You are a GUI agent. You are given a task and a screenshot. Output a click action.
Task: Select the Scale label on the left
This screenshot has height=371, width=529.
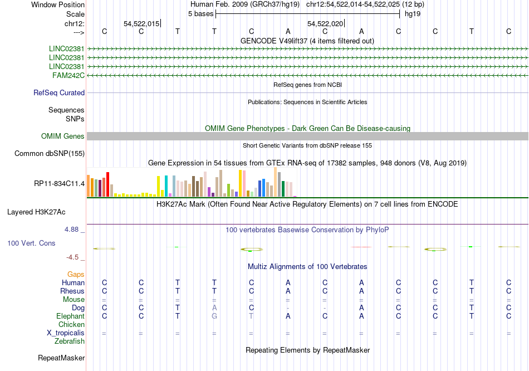click(x=75, y=14)
